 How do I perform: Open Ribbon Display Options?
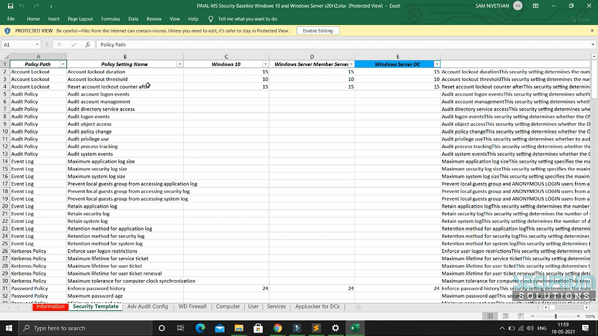coord(536,6)
